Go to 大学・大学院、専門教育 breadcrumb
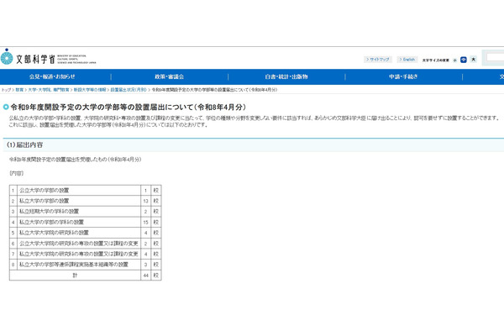Viewport: 504px width, 336px height. (x=49, y=90)
